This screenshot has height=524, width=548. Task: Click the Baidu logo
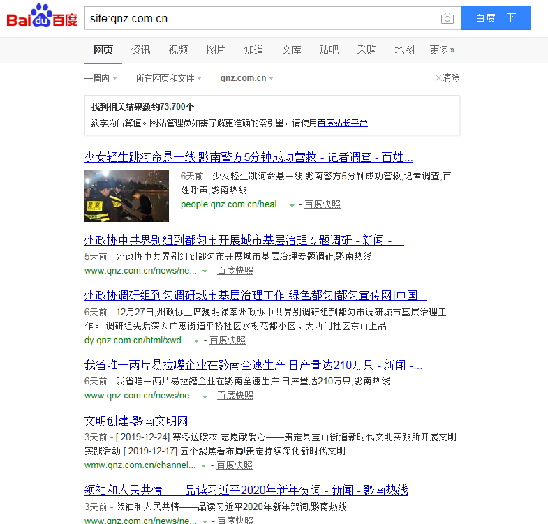coord(42,17)
